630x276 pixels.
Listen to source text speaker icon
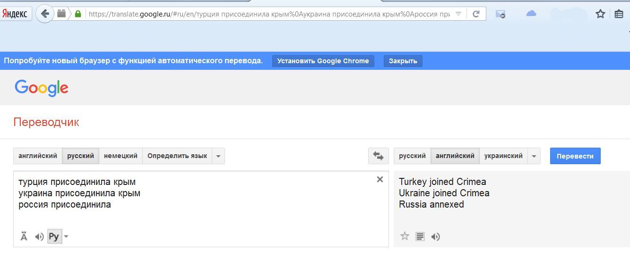[40, 237]
